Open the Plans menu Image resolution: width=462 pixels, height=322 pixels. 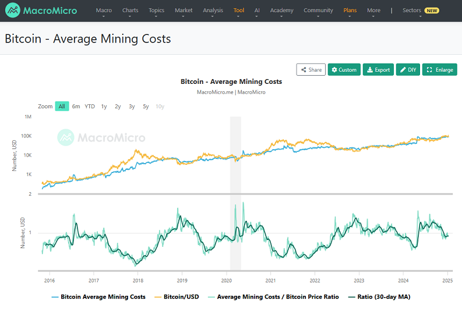pyautogui.click(x=350, y=10)
